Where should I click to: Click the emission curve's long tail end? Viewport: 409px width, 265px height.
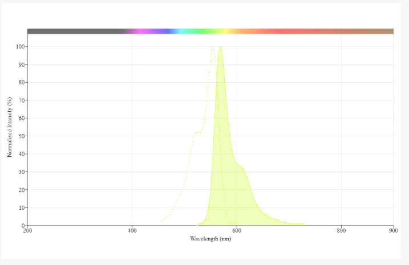tap(302, 224)
